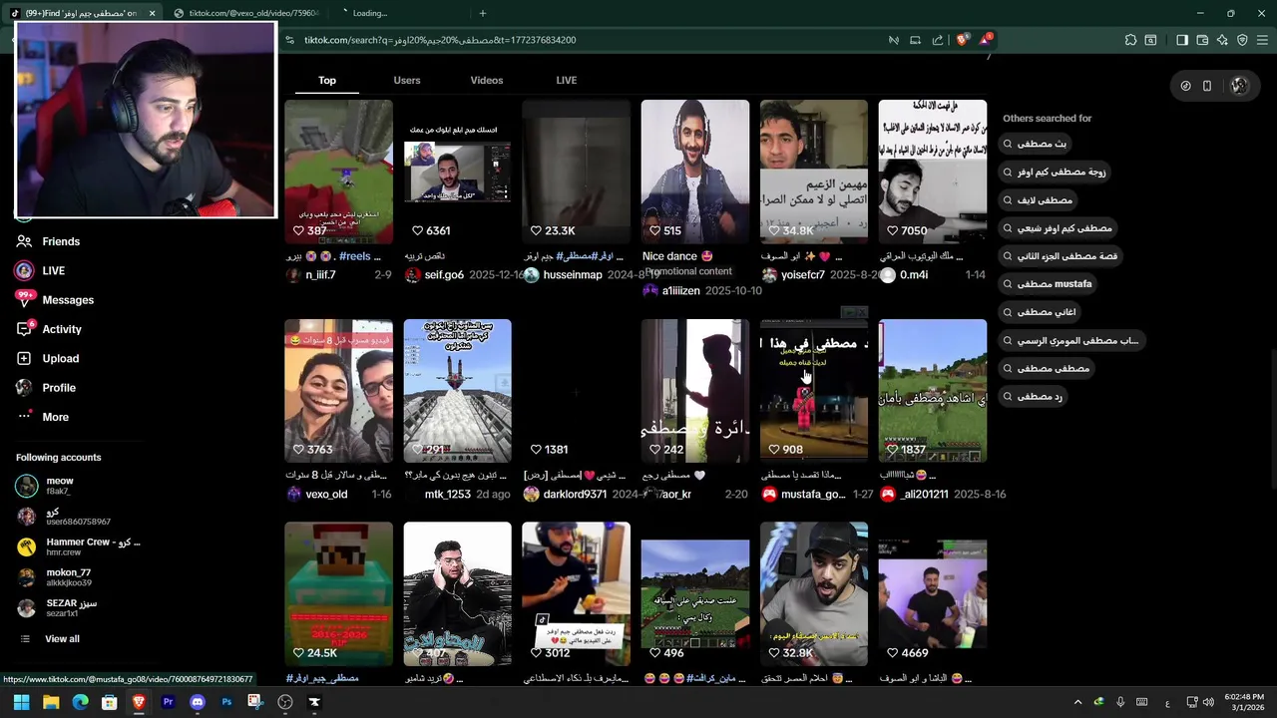Click suggested search 'مصطفى لايف'
Screen dimensions: 1277x718
pyautogui.click(x=1038, y=200)
